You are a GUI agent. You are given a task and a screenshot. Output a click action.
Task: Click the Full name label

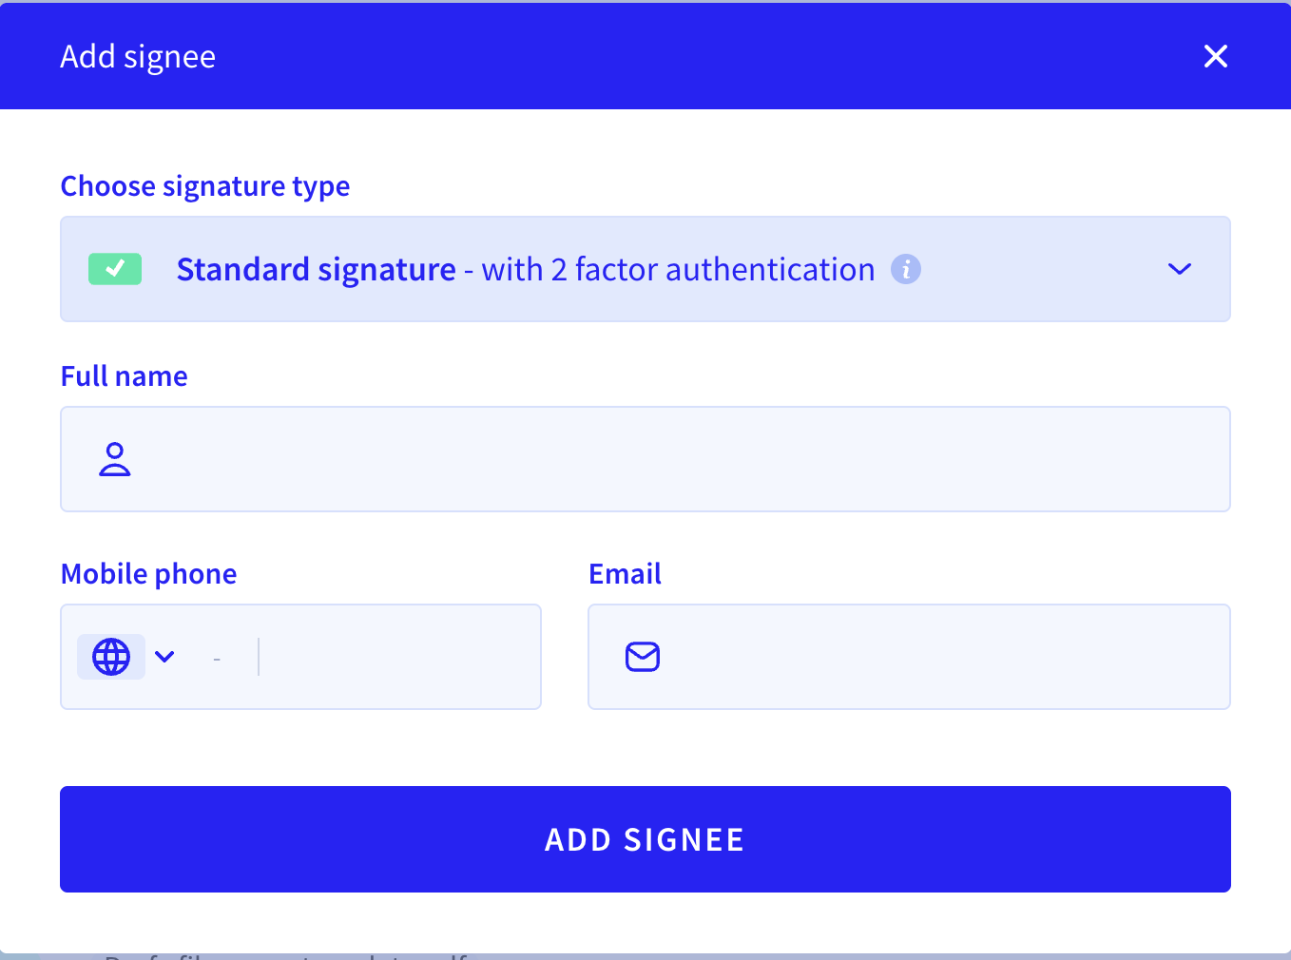(125, 376)
